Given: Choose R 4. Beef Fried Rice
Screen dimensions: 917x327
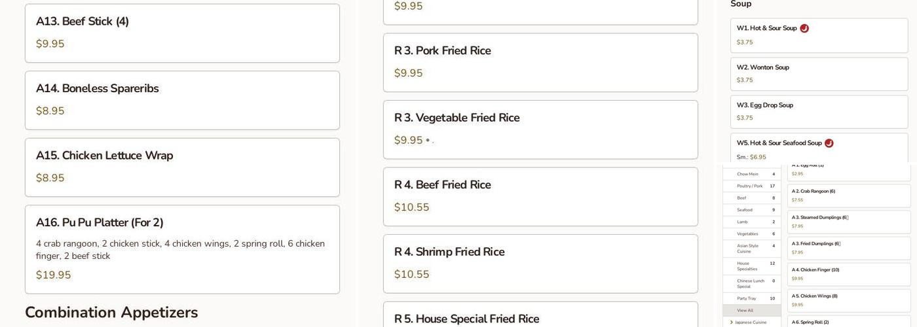Looking at the screenshot, I should (x=540, y=196).
